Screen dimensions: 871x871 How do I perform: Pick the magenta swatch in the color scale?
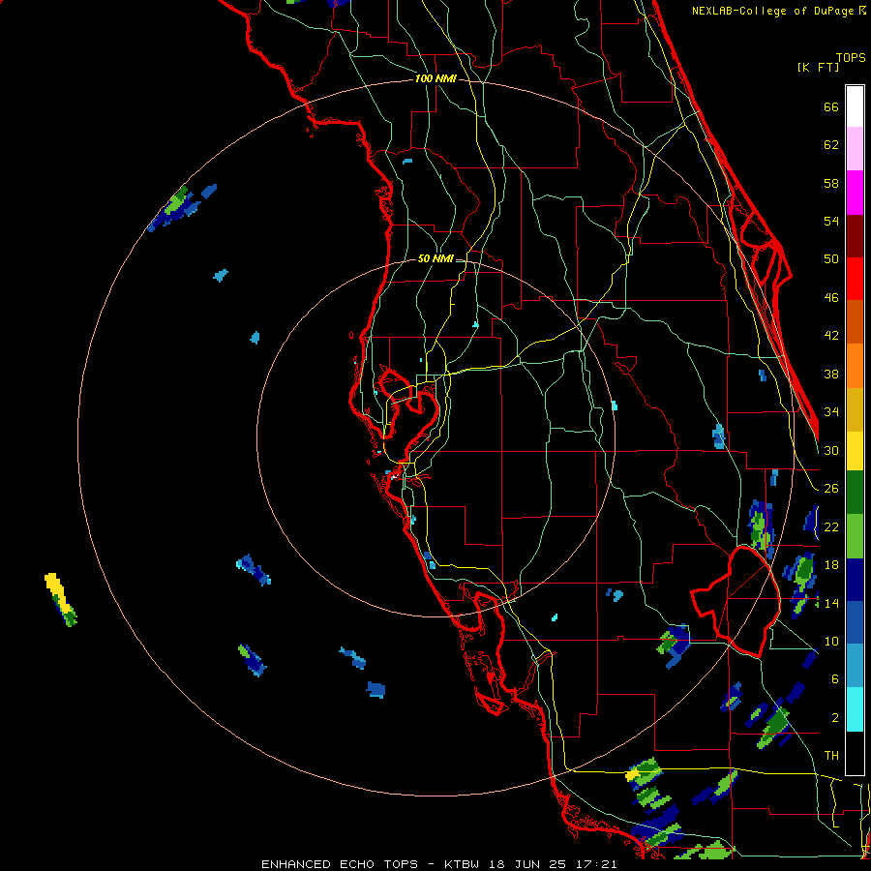coord(855,193)
